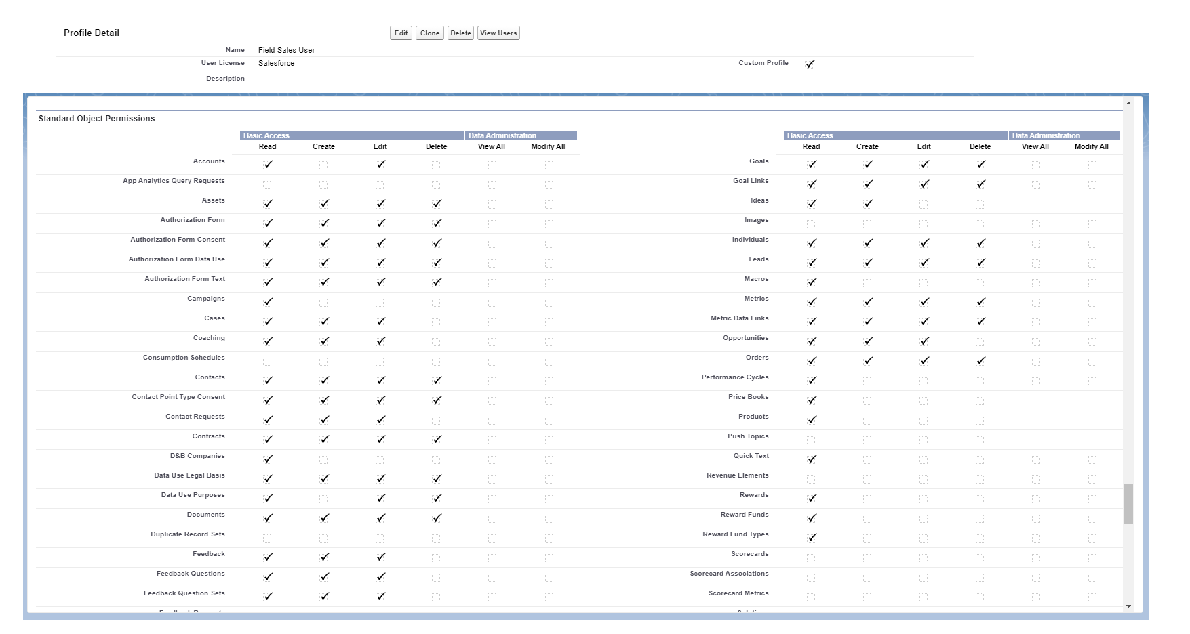Click the Field Sales User name value

coord(286,50)
